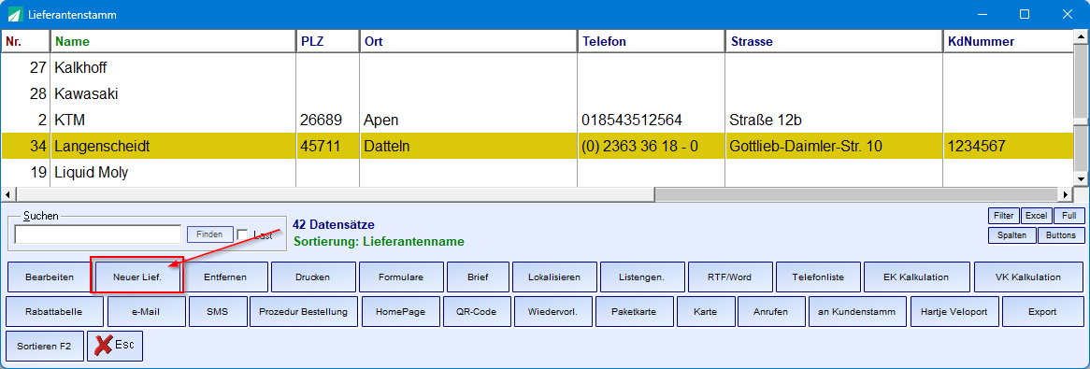1090x369 pixels.
Task: Click the Gottlieb-Daimler-Str. 10 cell
Action: point(834,146)
